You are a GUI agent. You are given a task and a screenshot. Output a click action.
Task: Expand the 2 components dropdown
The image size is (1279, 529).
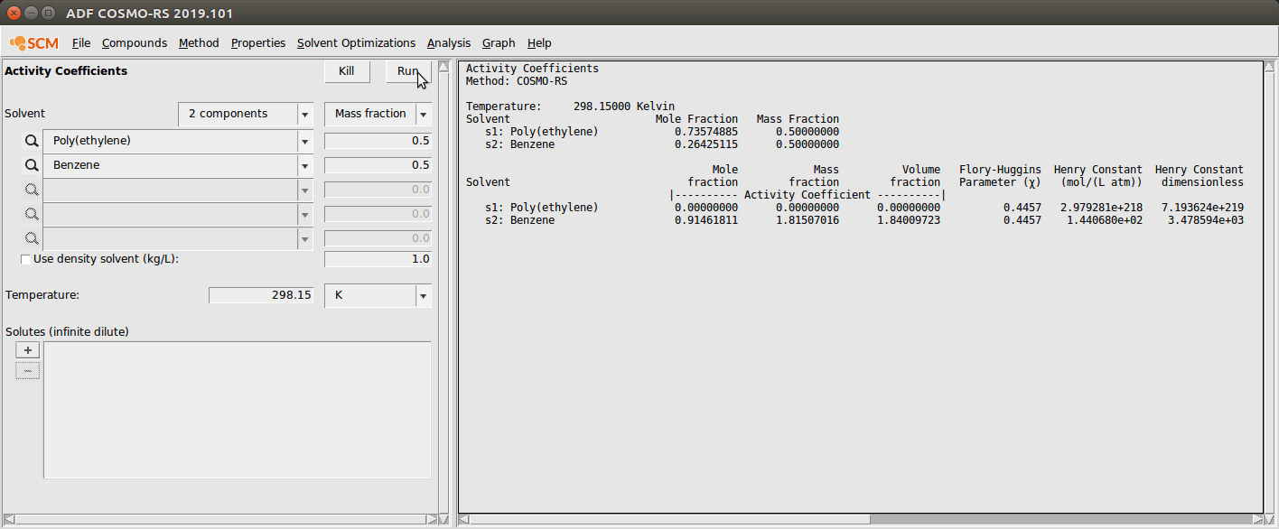(x=304, y=114)
